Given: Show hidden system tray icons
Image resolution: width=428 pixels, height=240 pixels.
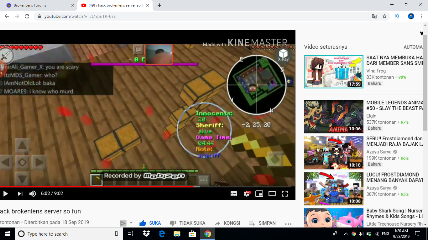Looking at the screenshot, I should [346, 234].
